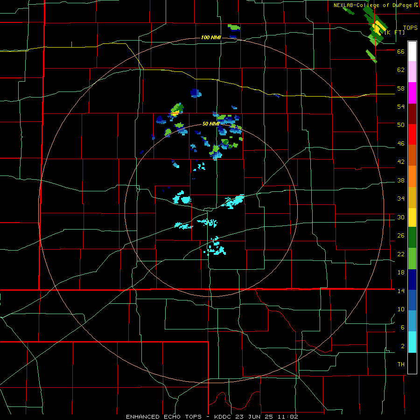Click the magenta legend swatch

coord(412,93)
